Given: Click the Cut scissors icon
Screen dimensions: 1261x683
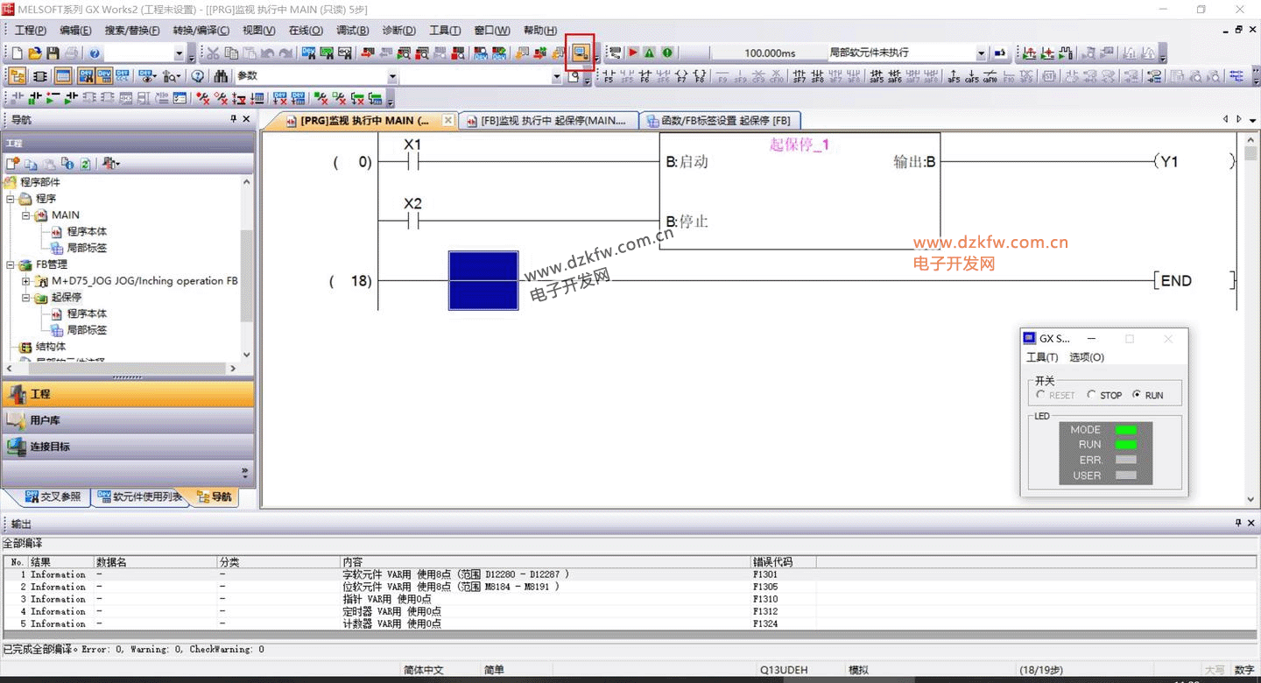Looking at the screenshot, I should tap(213, 53).
